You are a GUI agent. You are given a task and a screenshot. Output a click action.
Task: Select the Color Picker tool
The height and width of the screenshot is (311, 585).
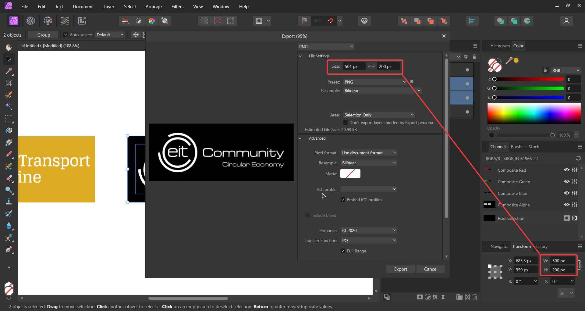pyautogui.click(x=9, y=71)
